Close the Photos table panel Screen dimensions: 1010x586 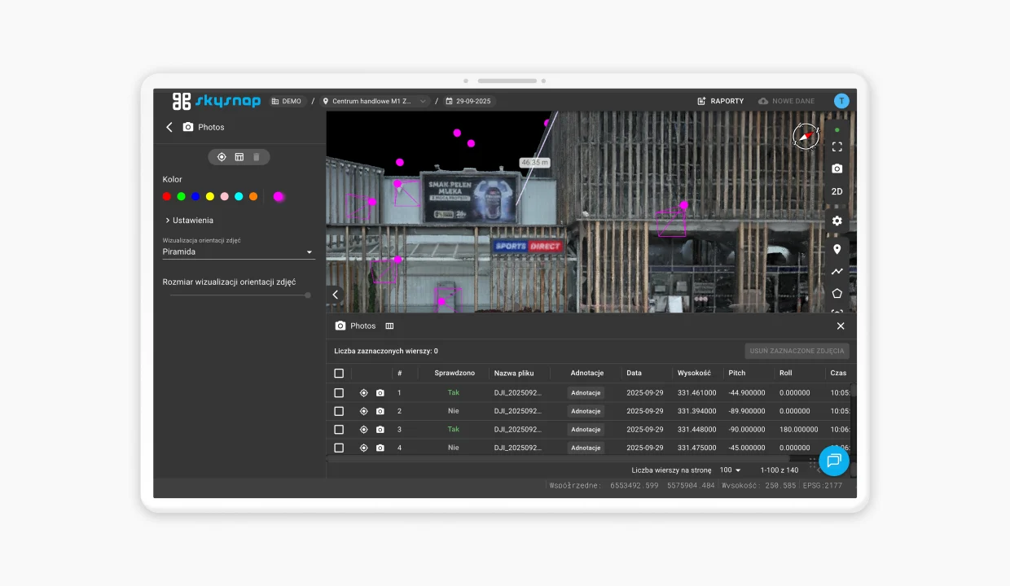(x=841, y=326)
